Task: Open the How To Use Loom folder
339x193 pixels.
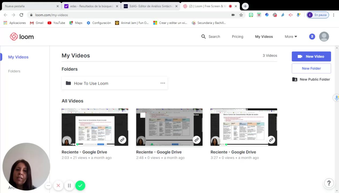Action: (x=115, y=83)
